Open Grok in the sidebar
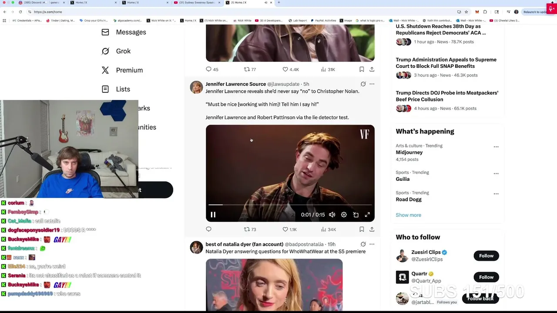 [116, 51]
